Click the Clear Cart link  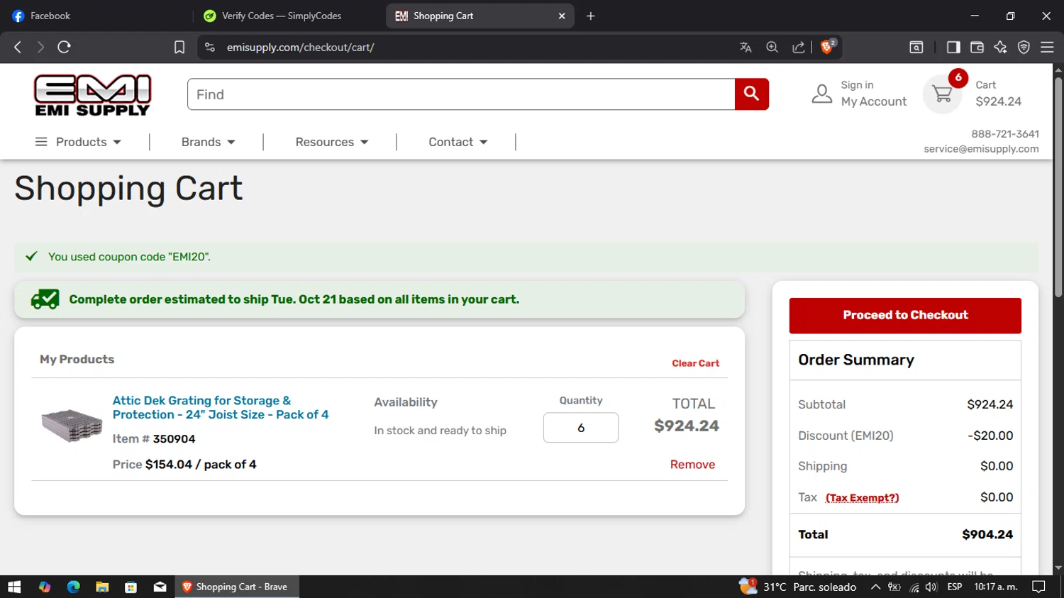point(695,363)
